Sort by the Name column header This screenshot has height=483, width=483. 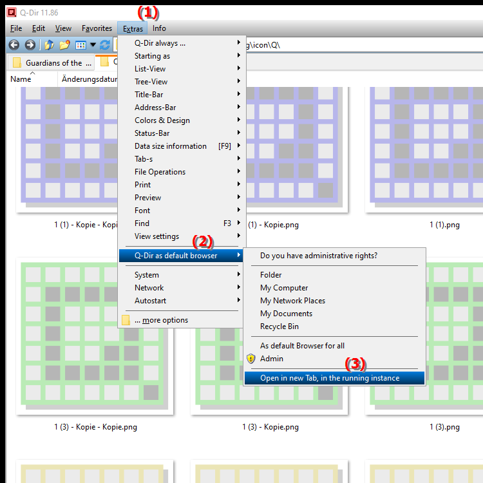click(32, 79)
